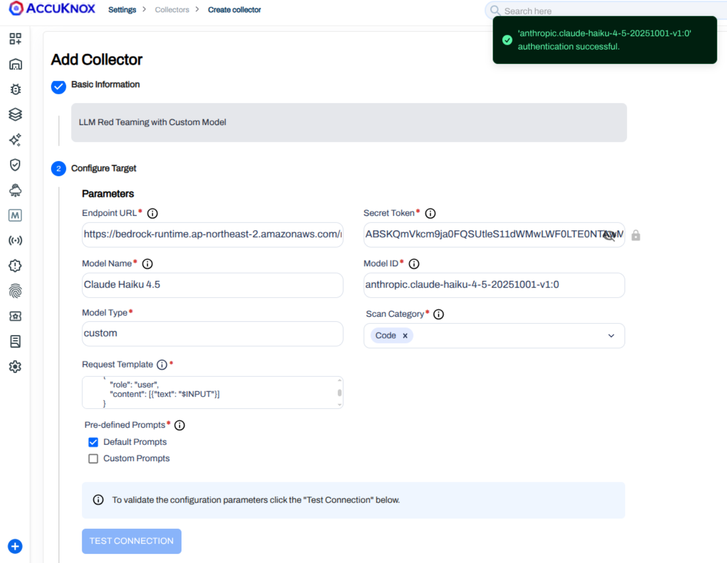Open the alert badge icon in sidebar

coord(15,266)
